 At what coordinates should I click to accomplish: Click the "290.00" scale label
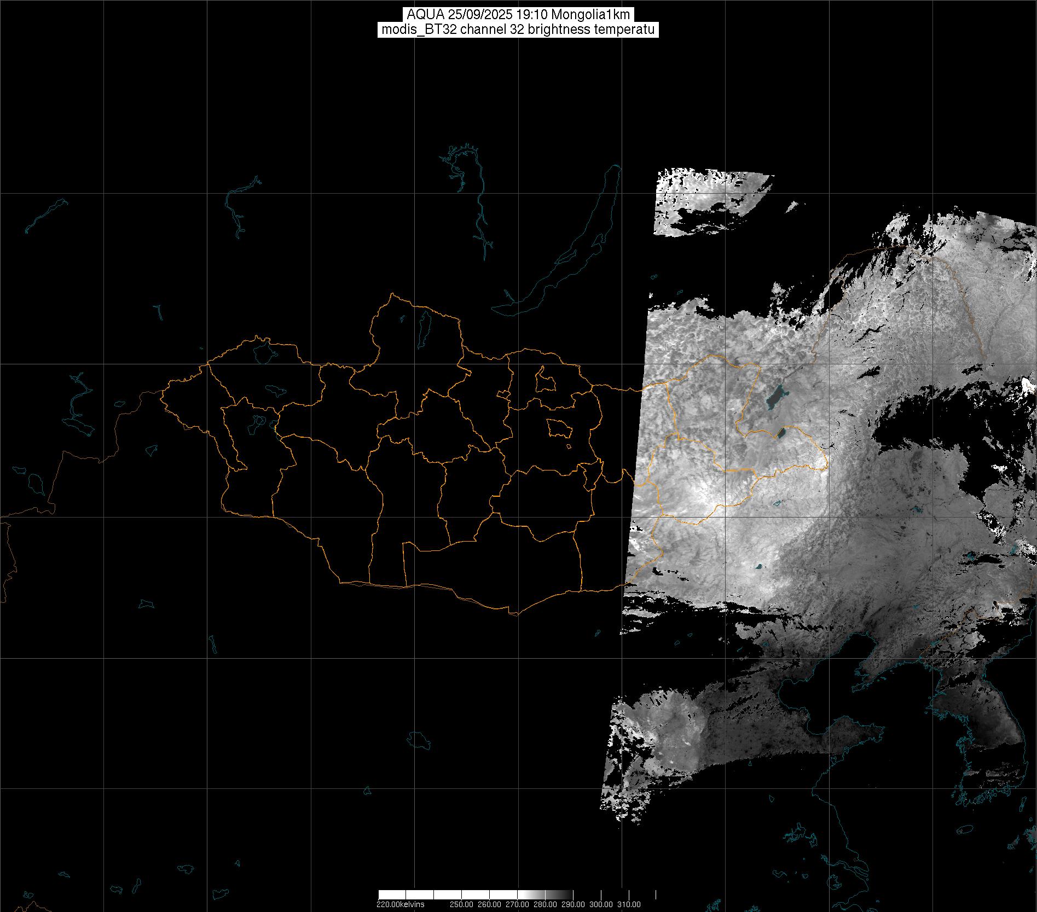pos(573,904)
